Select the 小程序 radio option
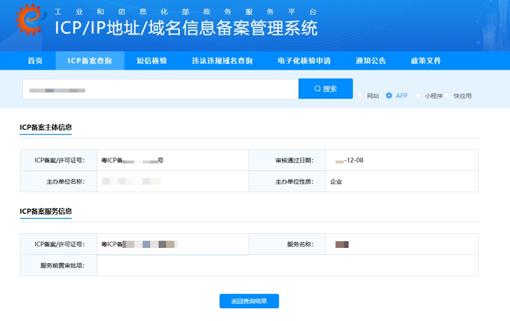 (x=418, y=95)
